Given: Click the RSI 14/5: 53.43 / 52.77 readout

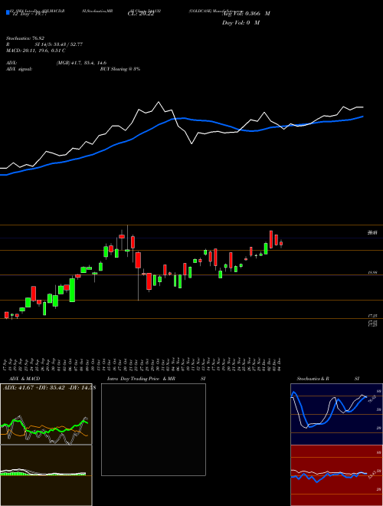Looking at the screenshot, I should (44, 44).
